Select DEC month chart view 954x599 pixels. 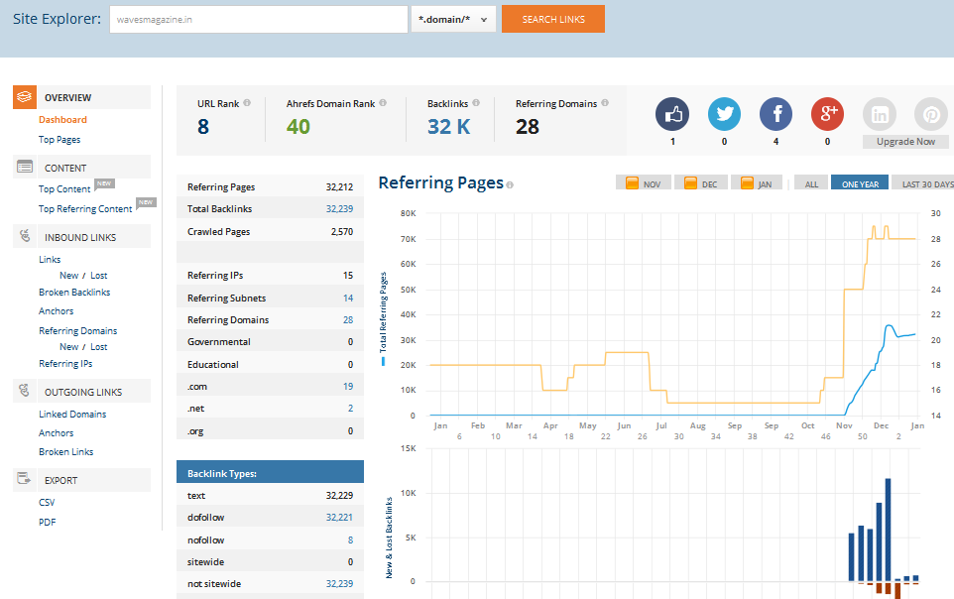pos(701,183)
